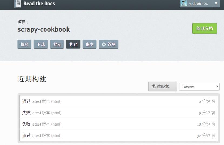This screenshot has height=145, width=224.
Task: Click the Read the Docs logo icon
Action: (x=18, y=4)
